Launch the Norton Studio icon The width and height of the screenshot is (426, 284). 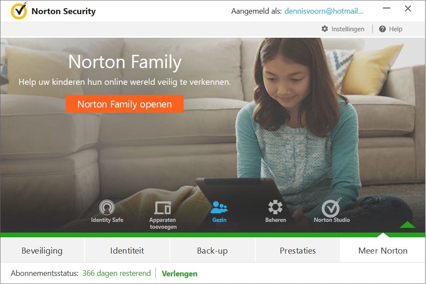331,207
